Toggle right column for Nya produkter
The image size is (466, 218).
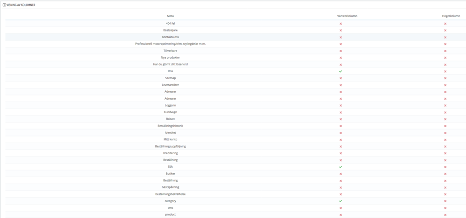point(445,58)
